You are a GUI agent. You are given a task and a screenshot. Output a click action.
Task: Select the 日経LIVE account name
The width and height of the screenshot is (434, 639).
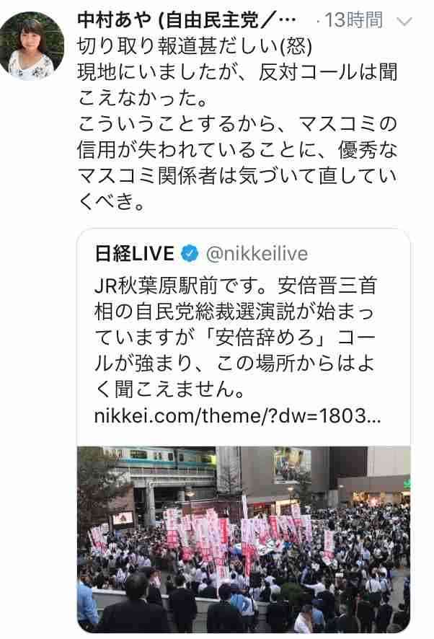coord(135,253)
